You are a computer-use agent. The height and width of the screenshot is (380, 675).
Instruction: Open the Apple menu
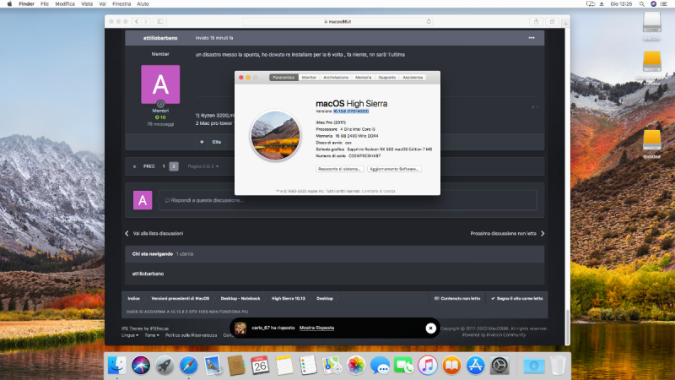point(9,4)
